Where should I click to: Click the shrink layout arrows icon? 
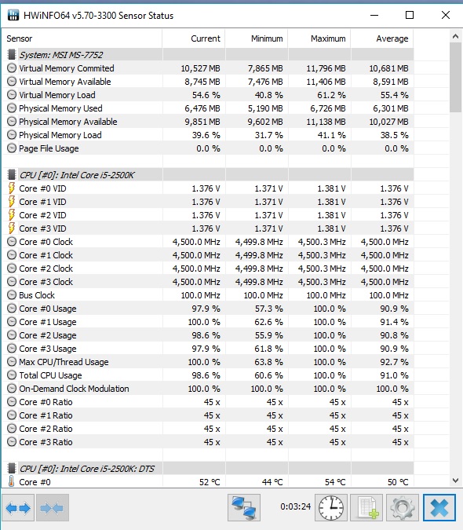[x=53, y=508]
